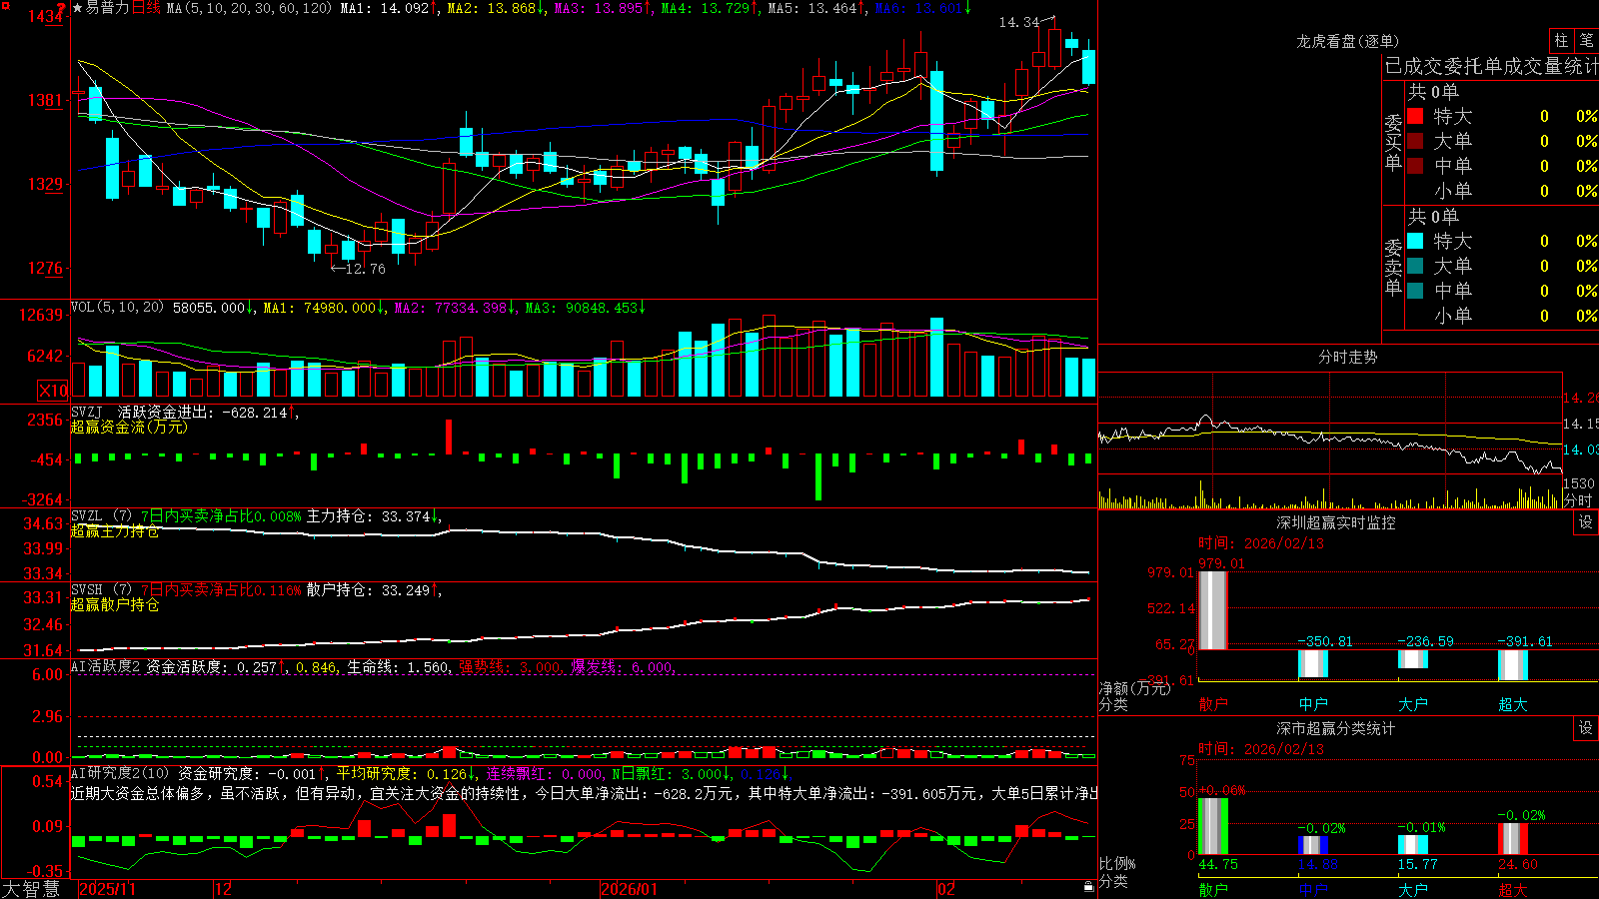Viewport: 1599px width, 899px height.
Task: Click the star icon before 易普力
Action: [x=77, y=8]
